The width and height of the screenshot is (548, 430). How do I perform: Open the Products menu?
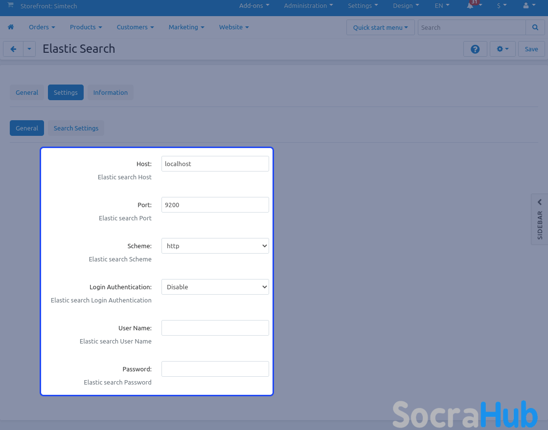click(x=86, y=27)
